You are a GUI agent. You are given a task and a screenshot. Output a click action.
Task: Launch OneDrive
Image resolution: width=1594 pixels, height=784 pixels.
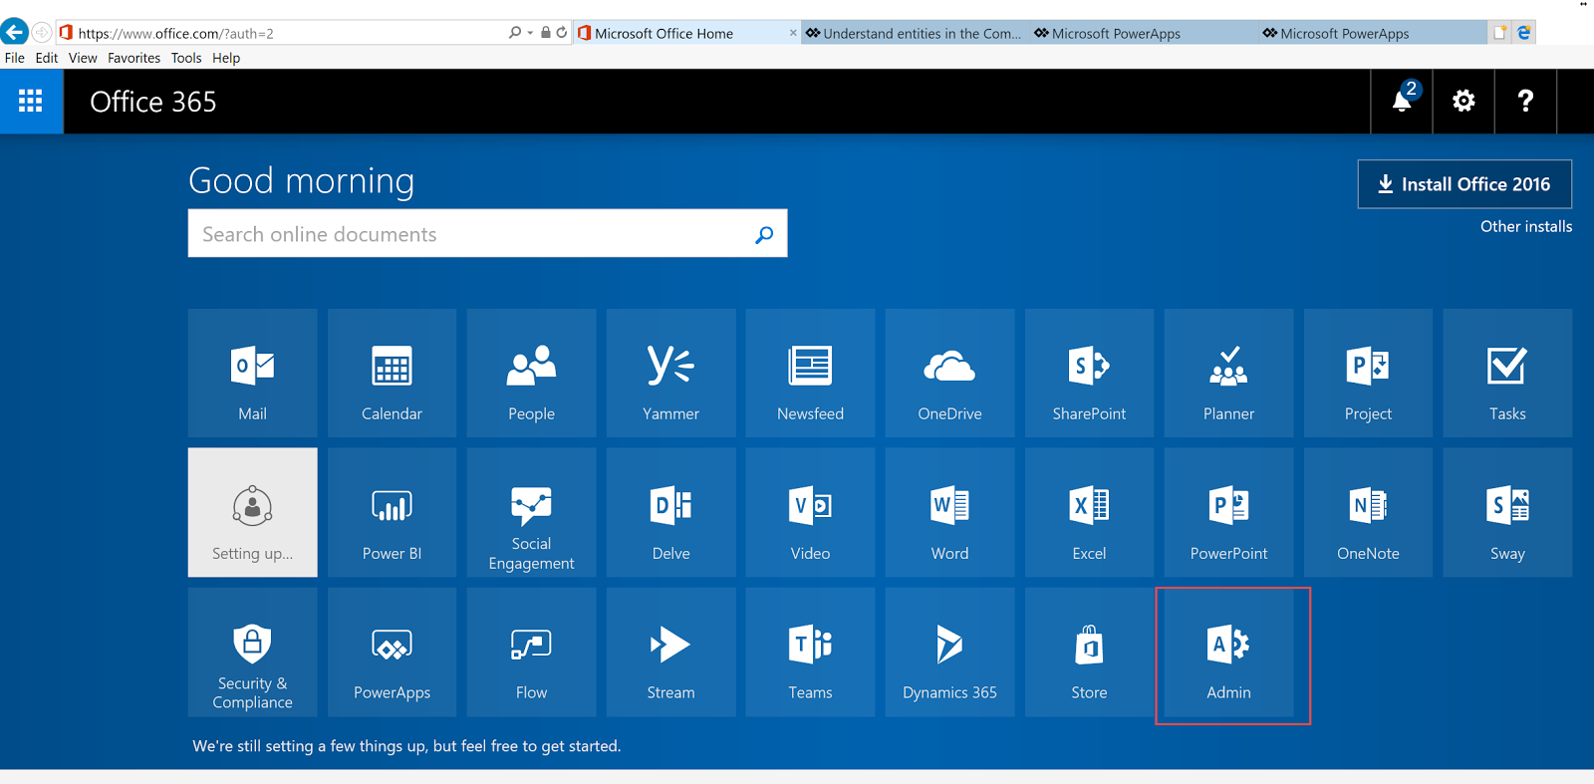pos(949,373)
